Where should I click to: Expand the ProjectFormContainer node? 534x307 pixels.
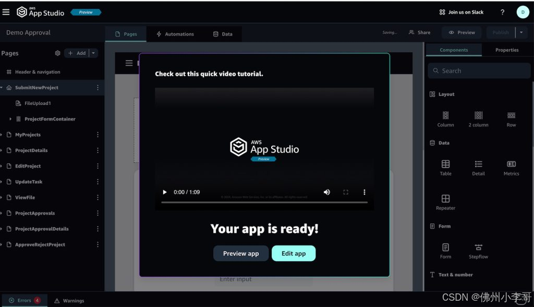pyautogui.click(x=10, y=119)
